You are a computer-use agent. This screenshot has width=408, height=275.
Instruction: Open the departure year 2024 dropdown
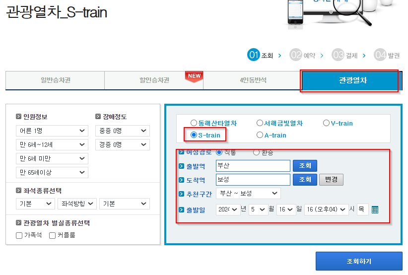228,209
